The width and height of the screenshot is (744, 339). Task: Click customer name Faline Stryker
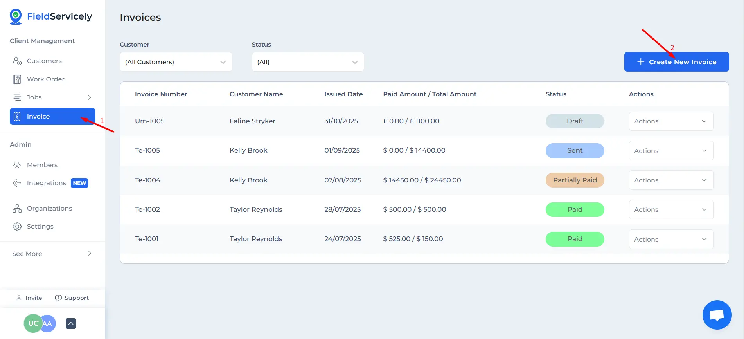click(252, 121)
